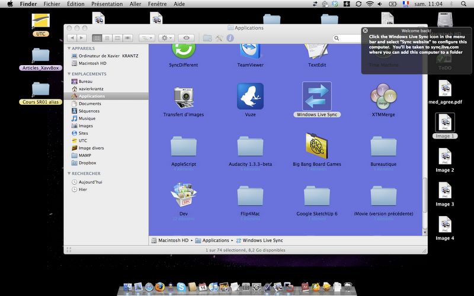Image resolution: width=474 pixels, height=296 pixels.
Task: Open the Fichier menu
Action: [x=52, y=4]
